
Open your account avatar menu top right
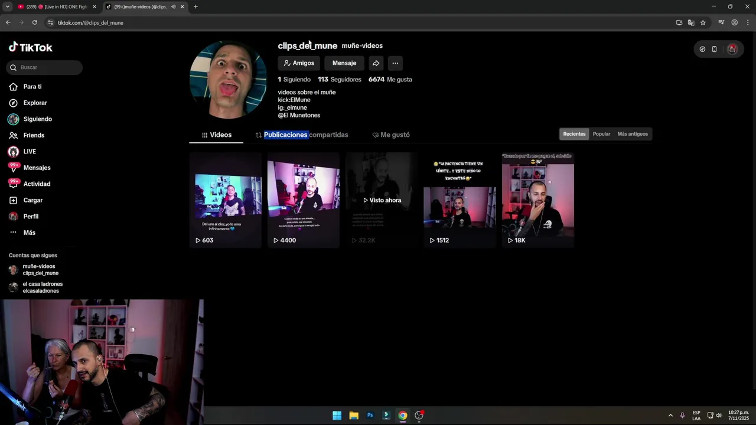732,49
